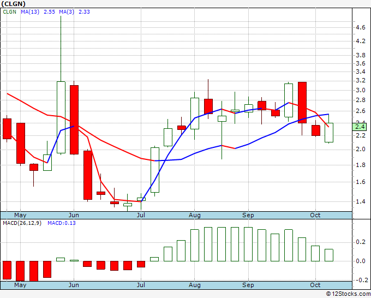Viewport: 371px width, 298px height.
Task: Click the 3.4 price axis label
Action: (x=360, y=71)
